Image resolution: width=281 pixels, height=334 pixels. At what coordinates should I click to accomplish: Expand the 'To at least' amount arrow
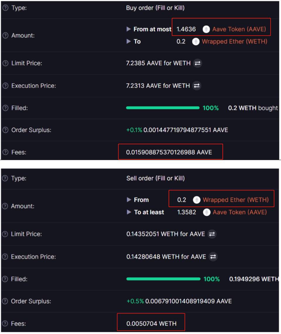129,212
